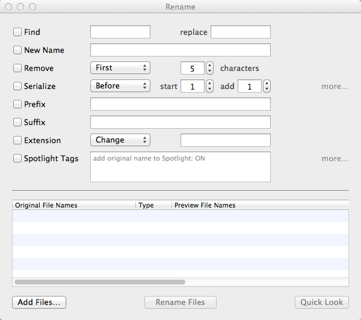361x320 pixels.
Task: Turn on the Prefix checkbox
Action: (17, 104)
